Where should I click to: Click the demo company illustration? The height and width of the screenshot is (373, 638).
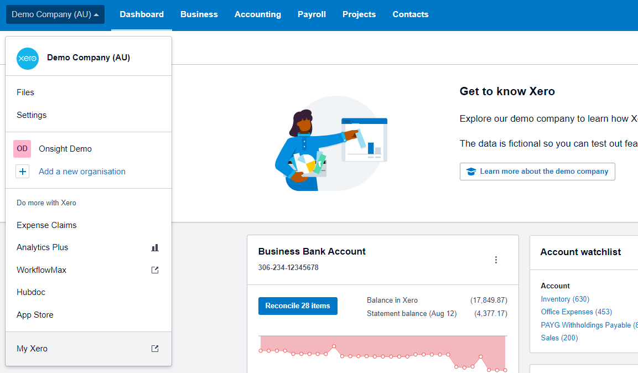(x=331, y=143)
